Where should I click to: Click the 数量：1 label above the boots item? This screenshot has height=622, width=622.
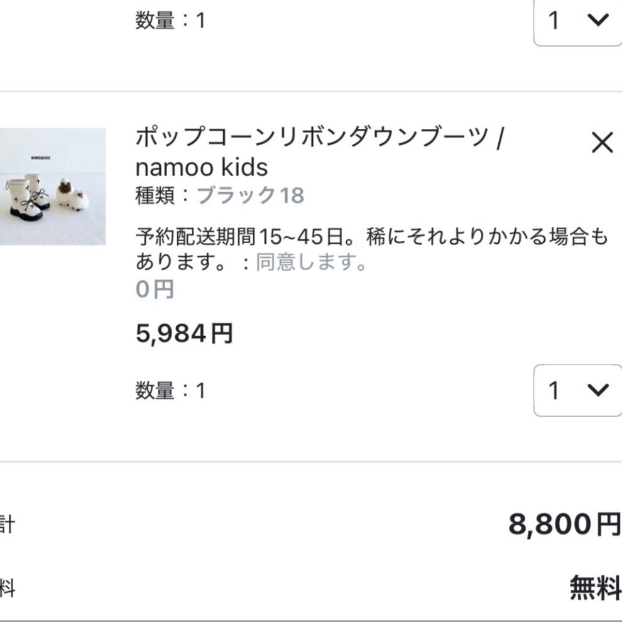click(x=170, y=21)
